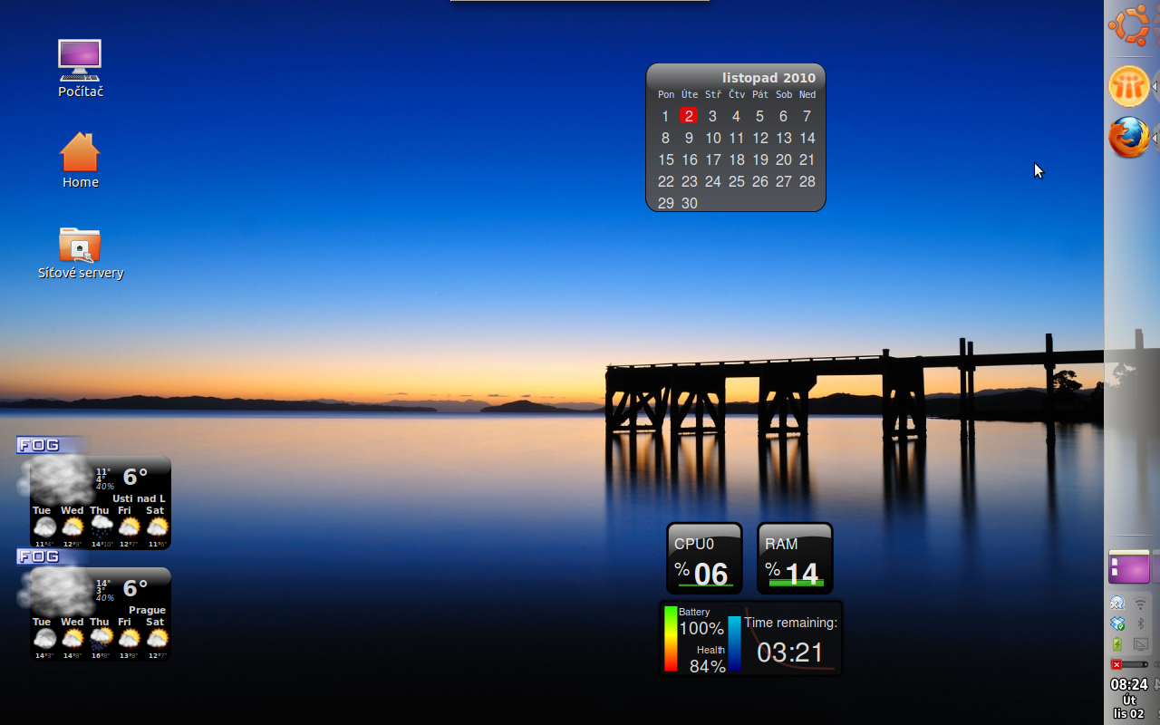1160x725 pixels.
Task: Click the rainbow battery level bar
Action: pyautogui.click(x=671, y=639)
